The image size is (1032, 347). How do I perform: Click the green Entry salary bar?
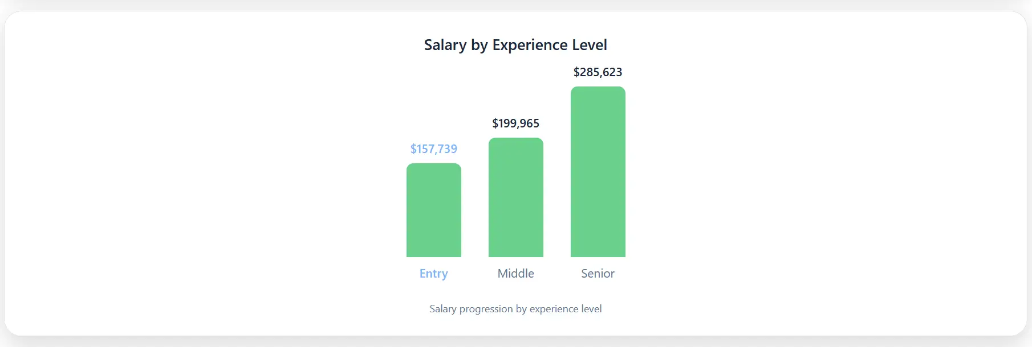[434, 210]
